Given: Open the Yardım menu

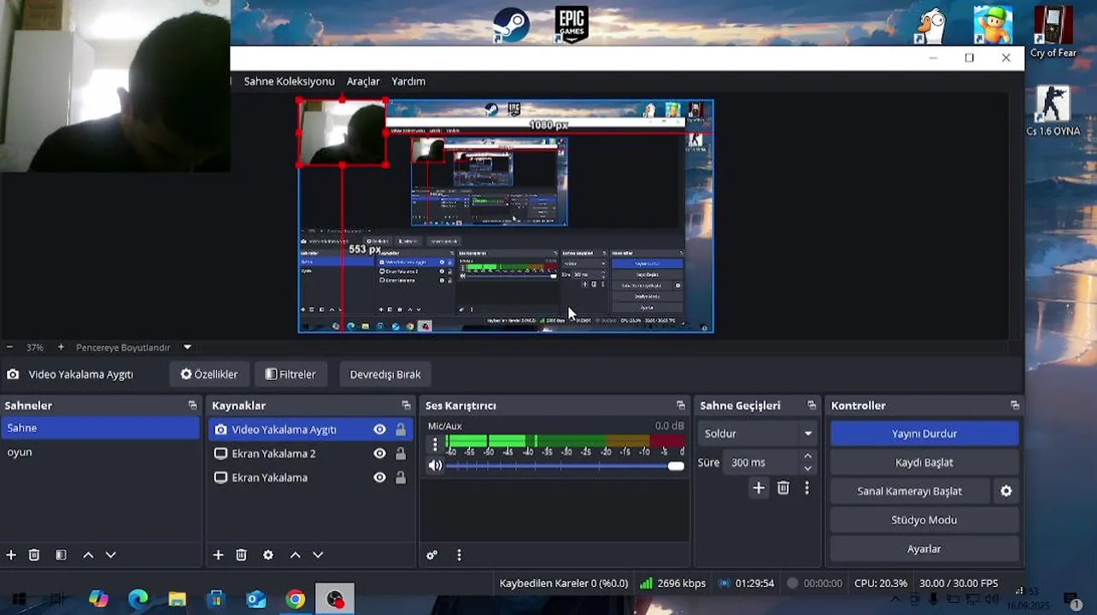Looking at the screenshot, I should click(x=408, y=81).
